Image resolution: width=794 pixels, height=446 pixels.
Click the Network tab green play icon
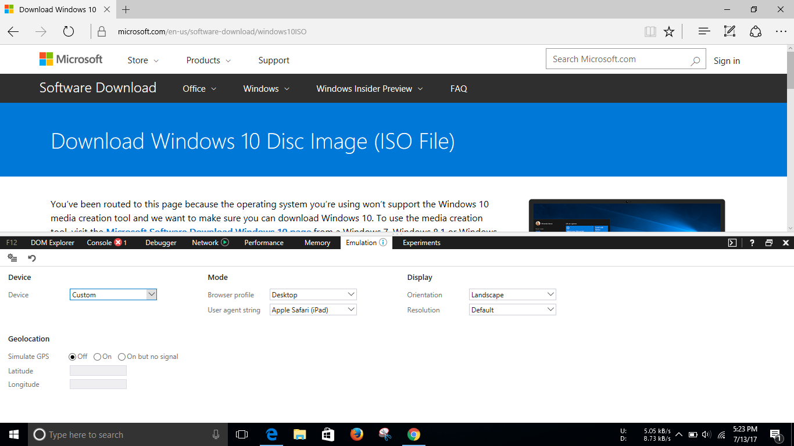(225, 242)
